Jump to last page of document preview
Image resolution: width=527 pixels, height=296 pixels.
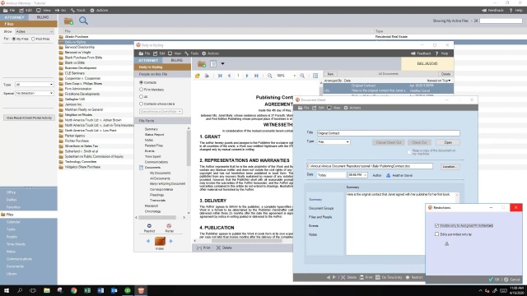pyautogui.click(x=256, y=76)
